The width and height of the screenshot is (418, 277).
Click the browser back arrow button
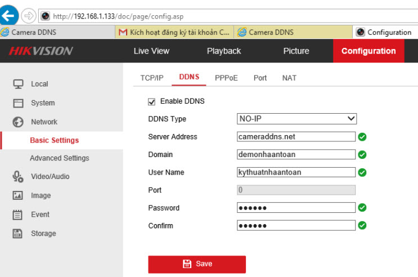coord(11,15)
